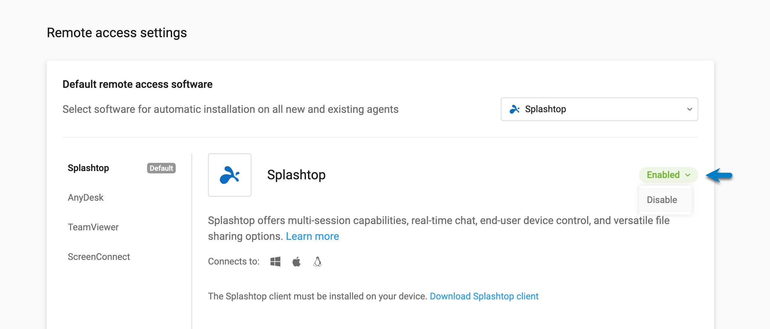
Task: Click the Default badge next to Splashtop
Action: click(x=161, y=168)
